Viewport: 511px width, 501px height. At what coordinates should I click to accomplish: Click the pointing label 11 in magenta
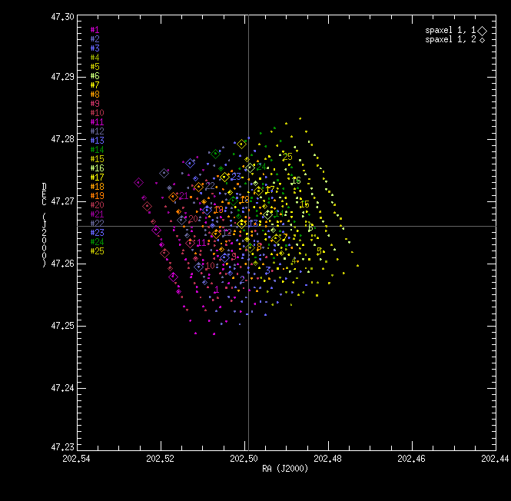(201, 243)
